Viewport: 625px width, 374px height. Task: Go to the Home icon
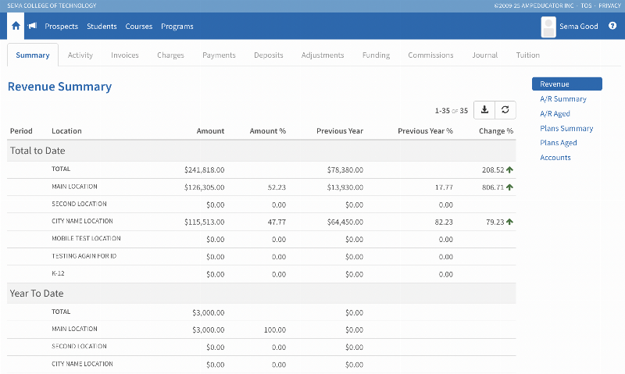(x=16, y=27)
